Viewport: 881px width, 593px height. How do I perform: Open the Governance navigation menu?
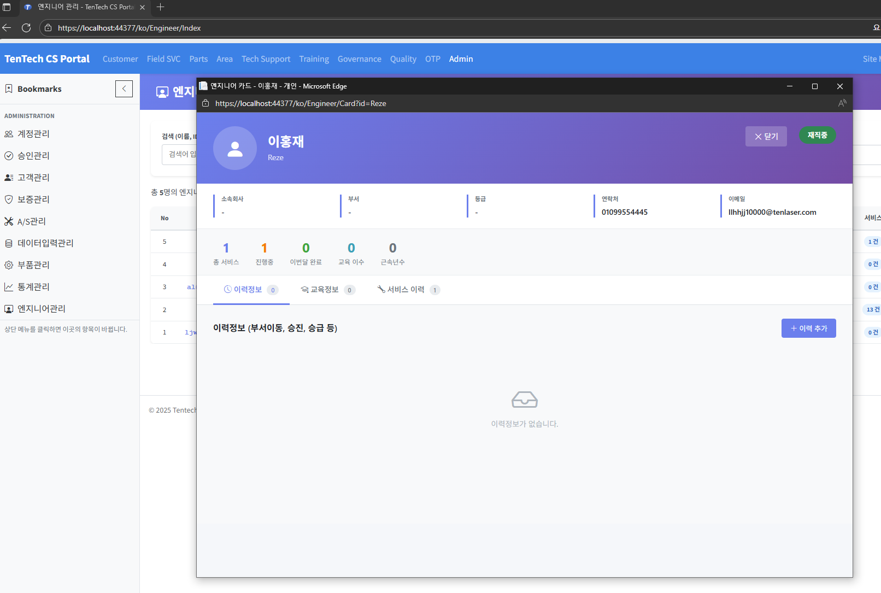pyautogui.click(x=359, y=59)
